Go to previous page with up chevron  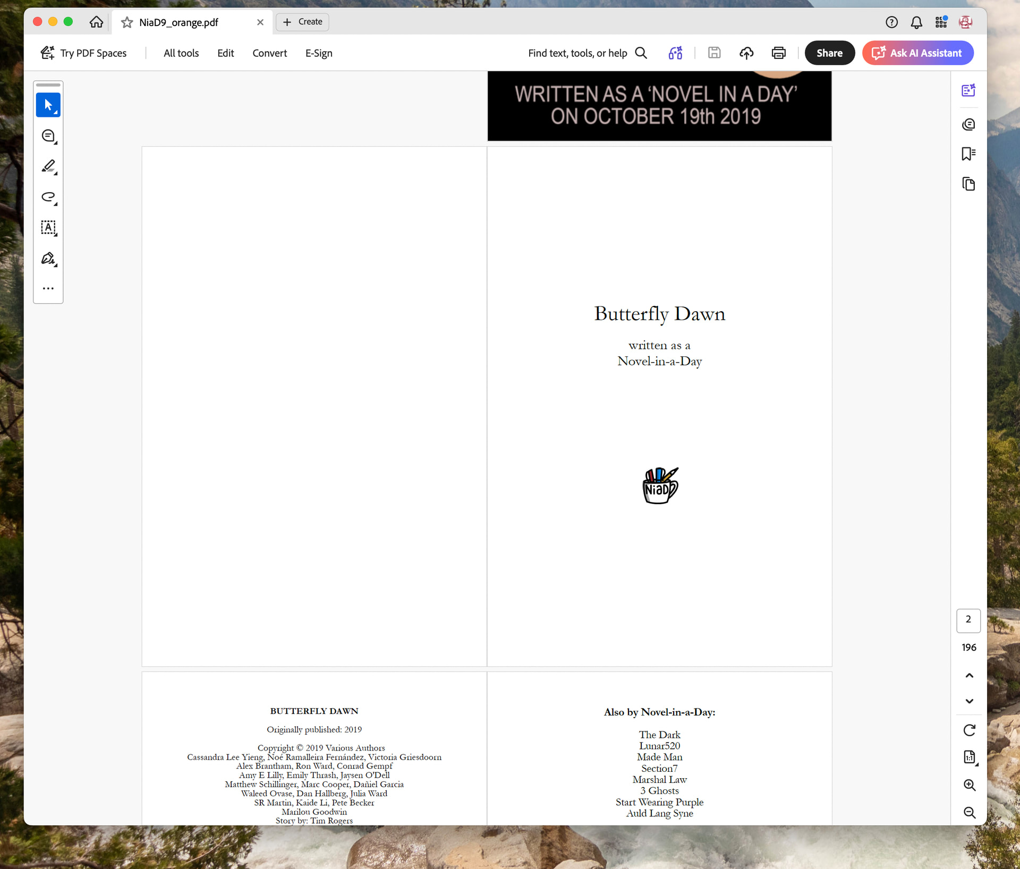coord(969,676)
